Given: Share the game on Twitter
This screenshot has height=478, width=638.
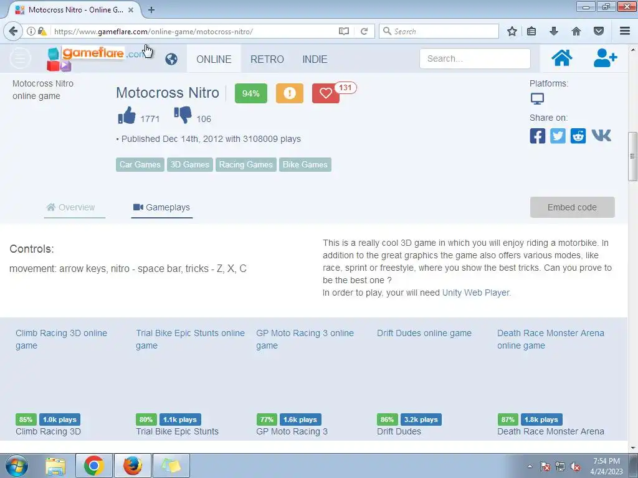Looking at the screenshot, I should [x=558, y=136].
